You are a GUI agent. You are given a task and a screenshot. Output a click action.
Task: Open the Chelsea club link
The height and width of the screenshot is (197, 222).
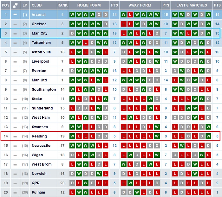[39, 24]
